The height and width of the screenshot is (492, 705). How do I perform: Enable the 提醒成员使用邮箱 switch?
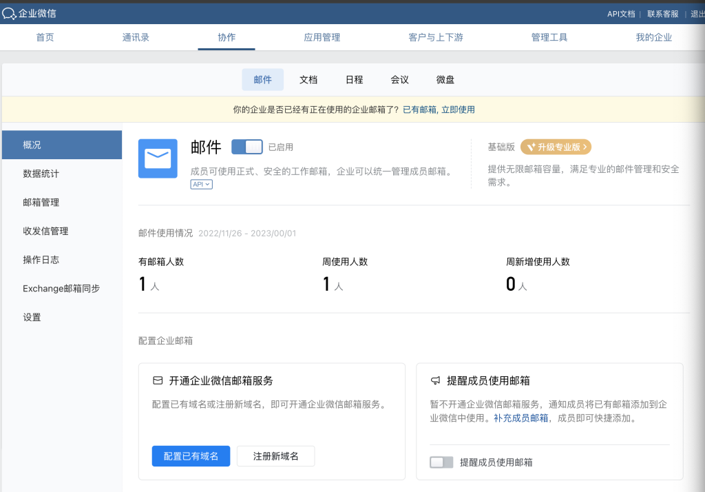[441, 462]
